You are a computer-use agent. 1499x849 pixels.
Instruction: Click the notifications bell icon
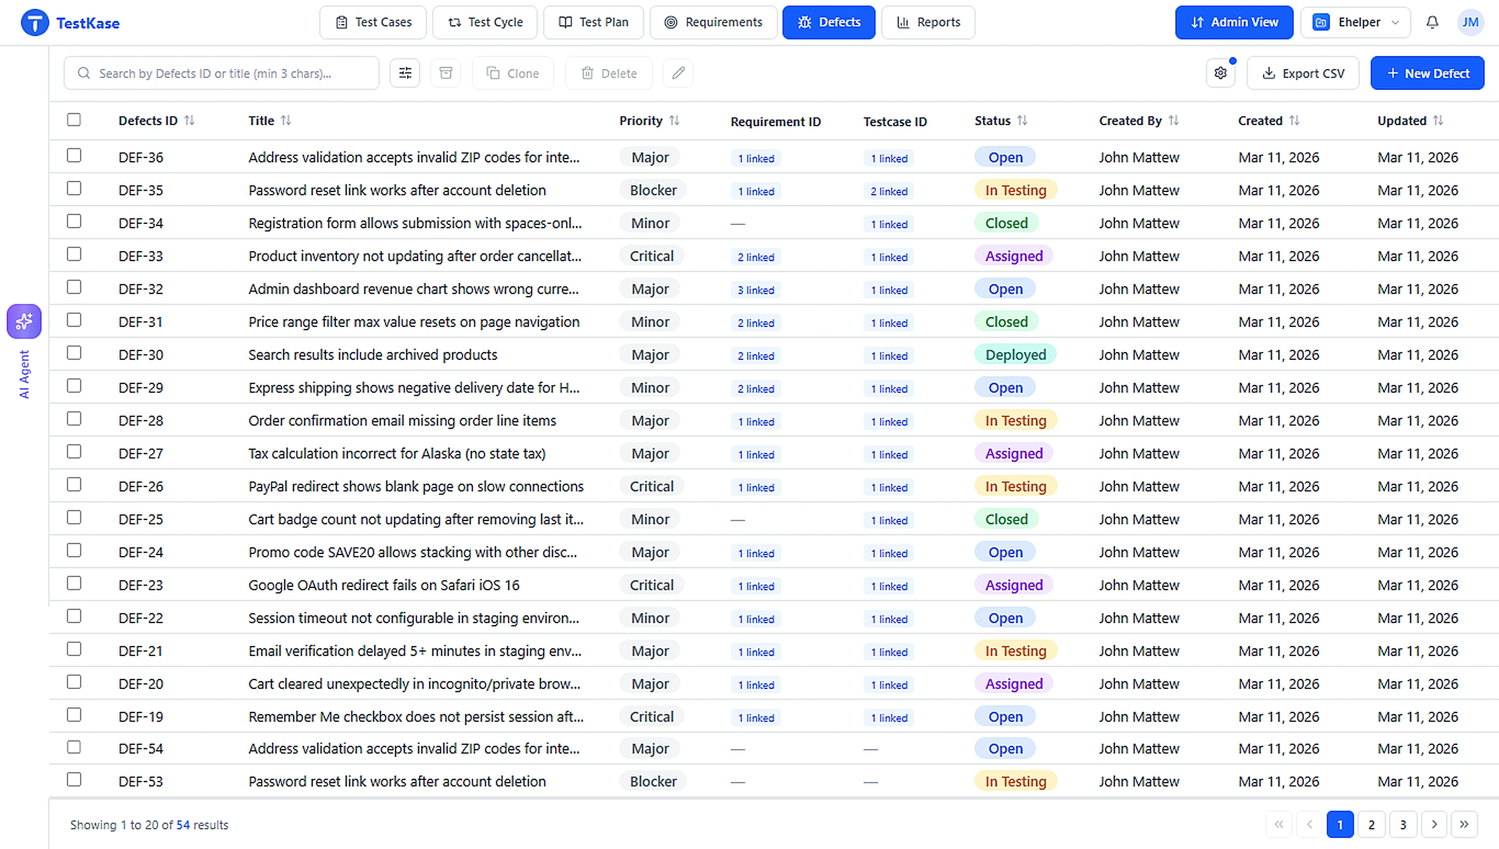pos(1433,22)
